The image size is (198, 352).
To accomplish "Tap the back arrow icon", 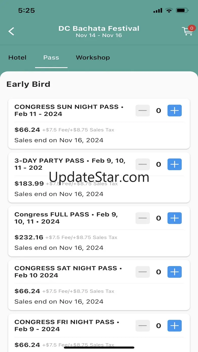I will click(11, 31).
